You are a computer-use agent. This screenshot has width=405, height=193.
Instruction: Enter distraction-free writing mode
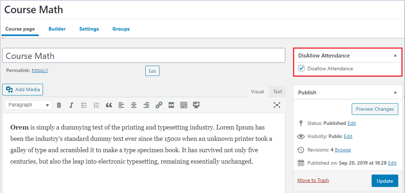[277, 105]
